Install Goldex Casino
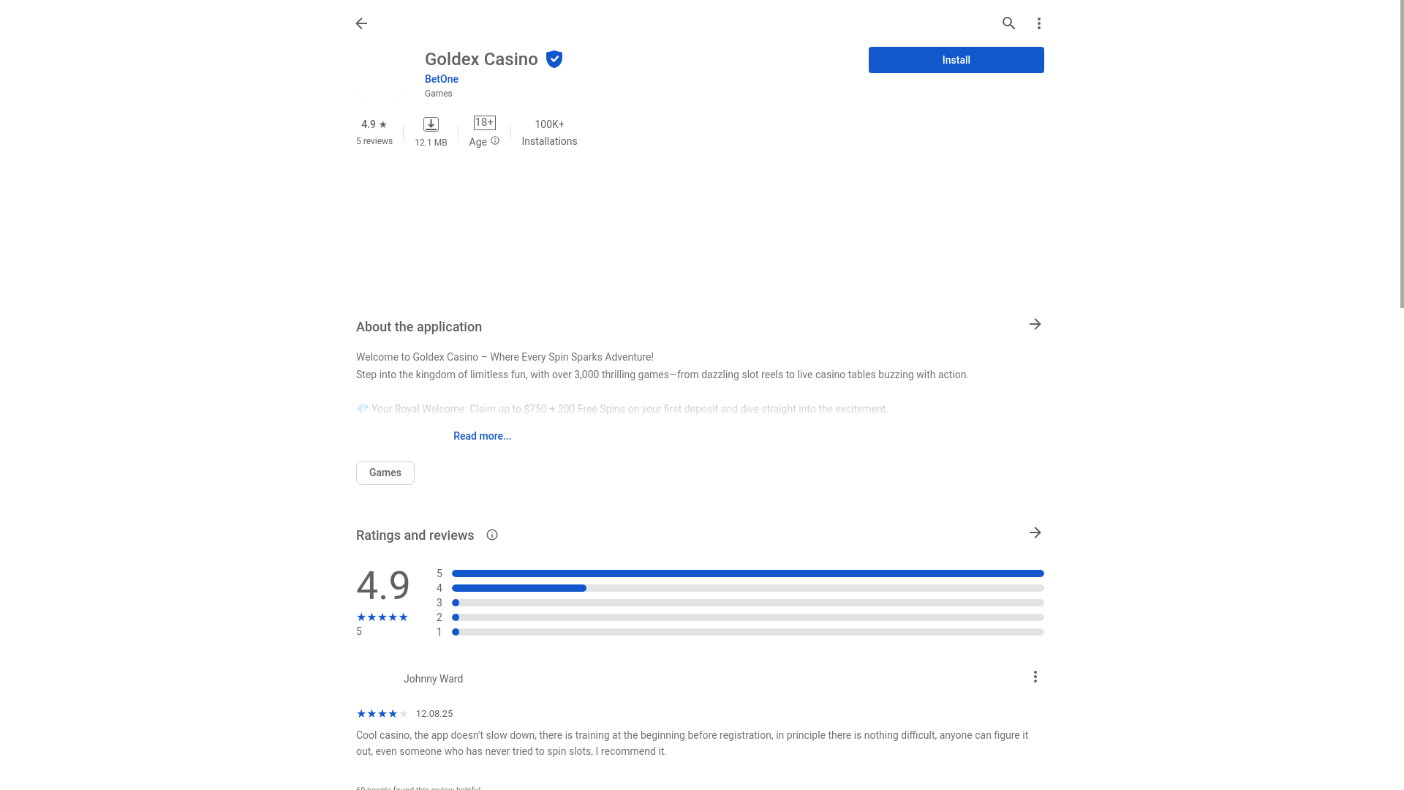Viewport: 1404px width, 790px height. [956, 60]
